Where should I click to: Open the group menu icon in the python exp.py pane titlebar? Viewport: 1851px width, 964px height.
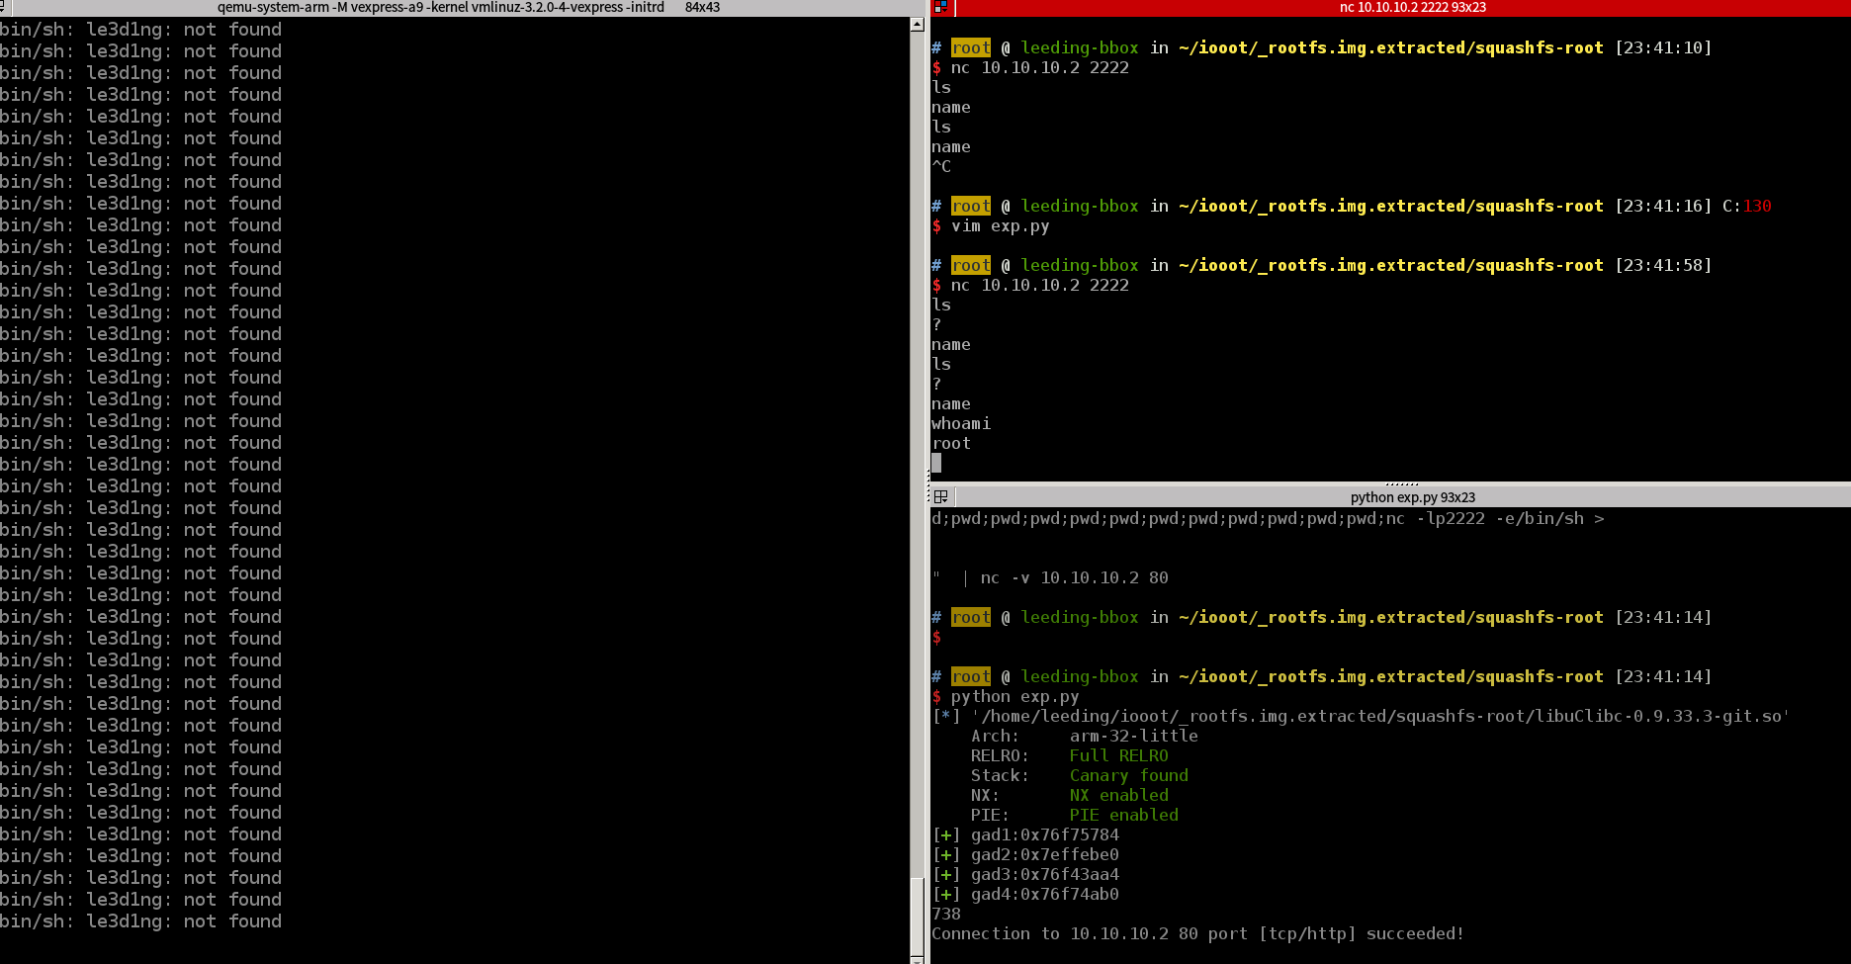pos(940,496)
